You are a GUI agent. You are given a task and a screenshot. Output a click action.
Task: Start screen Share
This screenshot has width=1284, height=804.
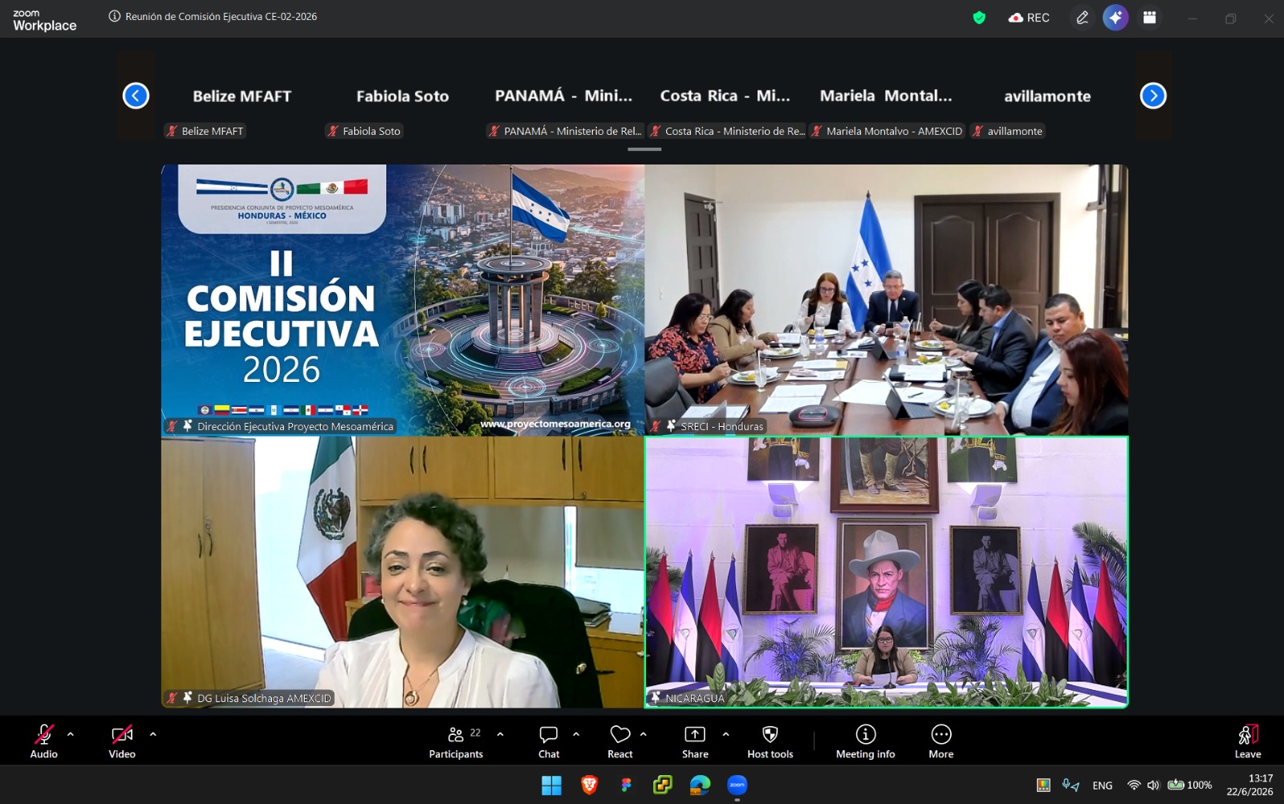coord(695,741)
